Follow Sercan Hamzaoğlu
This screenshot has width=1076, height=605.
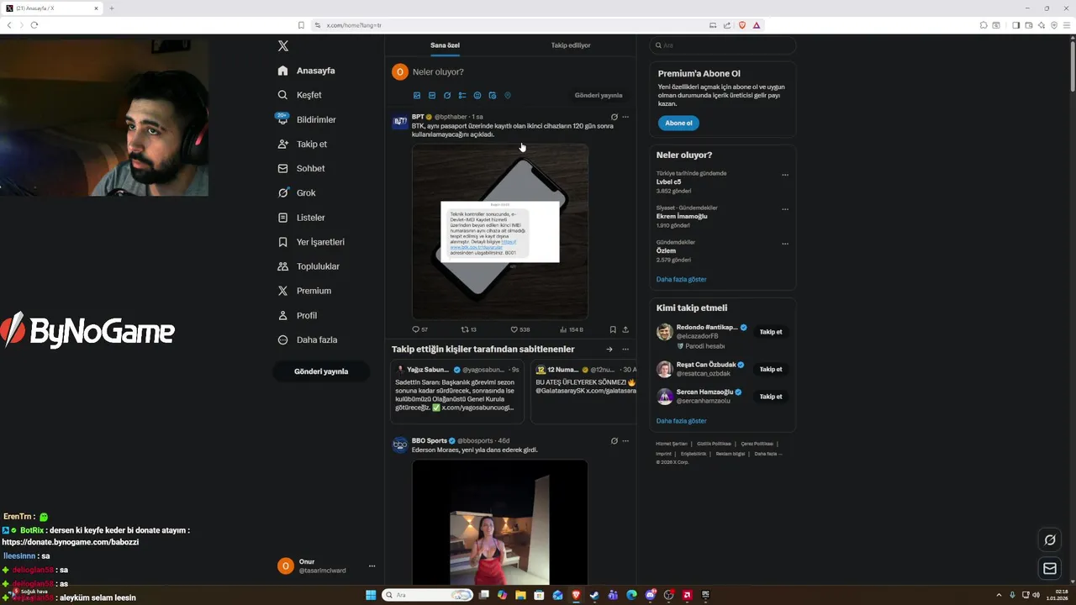[x=771, y=396]
